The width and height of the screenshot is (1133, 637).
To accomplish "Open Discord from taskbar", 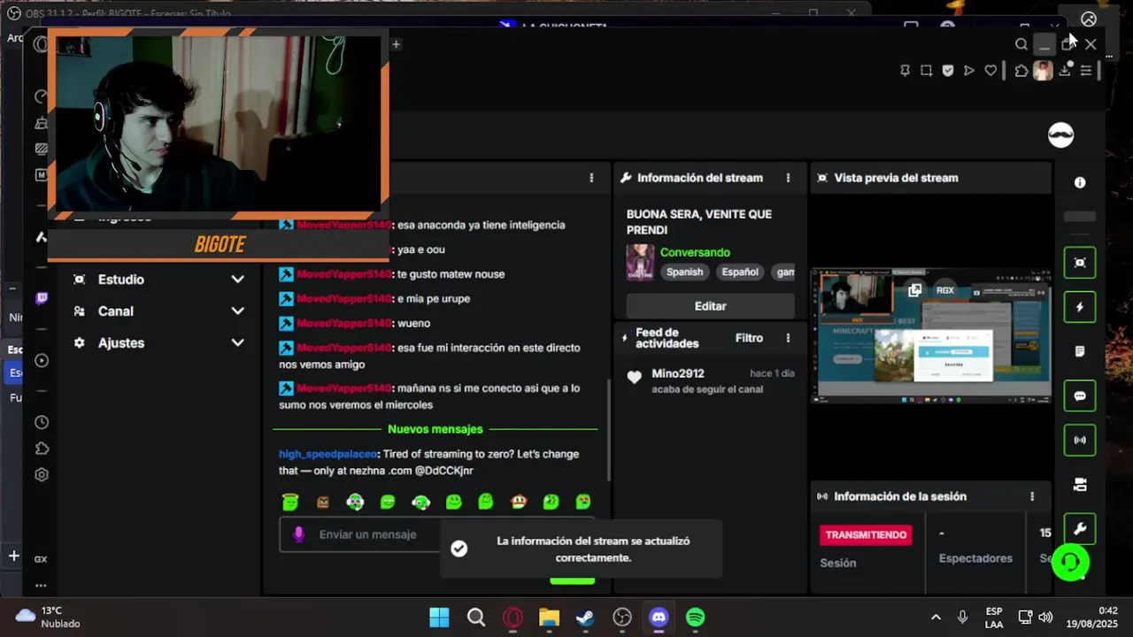I will click(x=659, y=618).
